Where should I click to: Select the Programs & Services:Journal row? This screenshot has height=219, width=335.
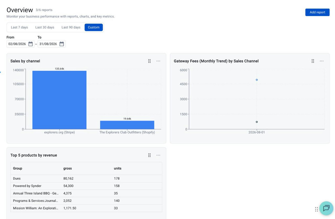pyautogui.click(x=86, y=201)
